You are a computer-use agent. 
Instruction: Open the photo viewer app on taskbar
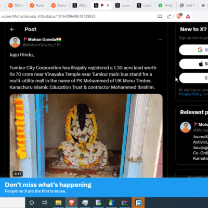[x=85, y=202]
